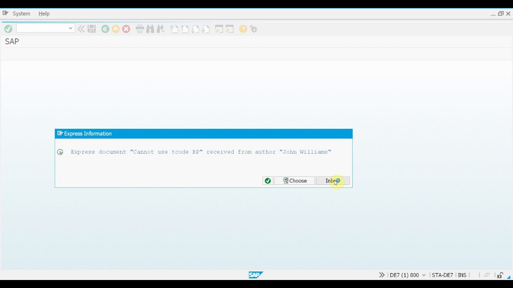The height and width of the screenshot is (288, 513).
Task: Click the padlock icon in status bar
Action: [500, 275]
